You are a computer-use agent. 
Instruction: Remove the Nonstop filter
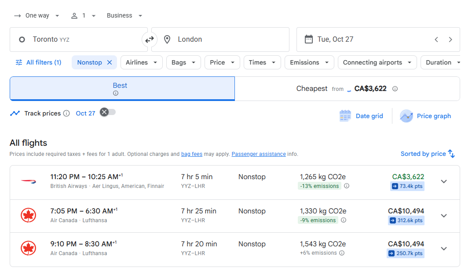pyautogui.click(x=110, y=62)
